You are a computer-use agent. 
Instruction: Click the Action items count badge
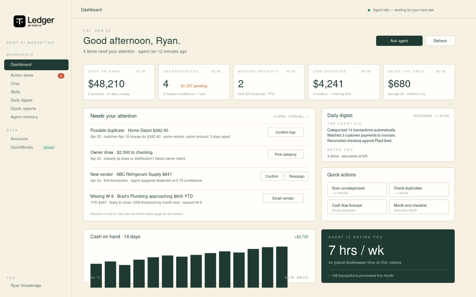click(x=61, y=76)
